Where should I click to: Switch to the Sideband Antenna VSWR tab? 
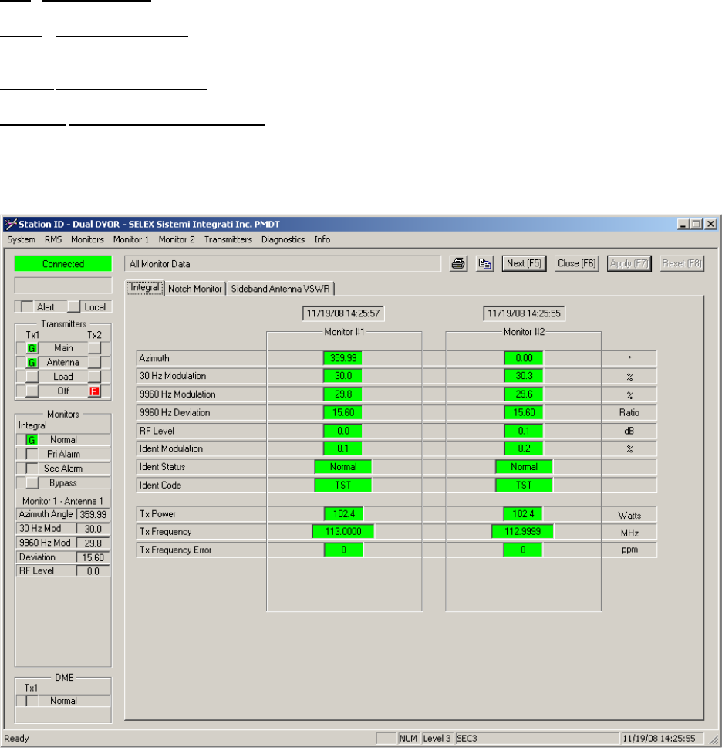[x=280, y=289]
